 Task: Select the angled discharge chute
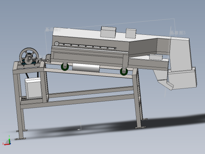click(x=164, y=80)
